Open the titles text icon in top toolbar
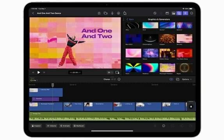 click(x=118, y=13)
